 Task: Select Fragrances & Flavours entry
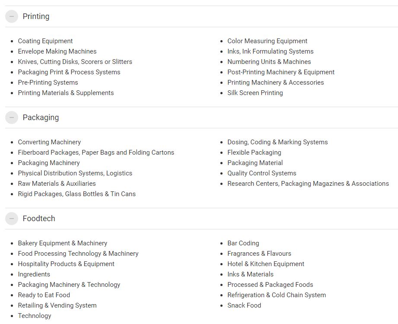259,254
